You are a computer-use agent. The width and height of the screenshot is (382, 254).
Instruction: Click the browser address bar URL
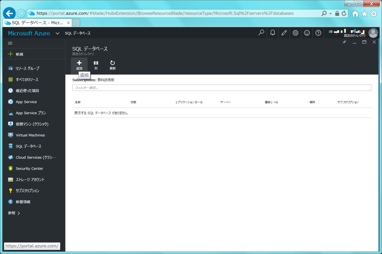coord(165,13)
